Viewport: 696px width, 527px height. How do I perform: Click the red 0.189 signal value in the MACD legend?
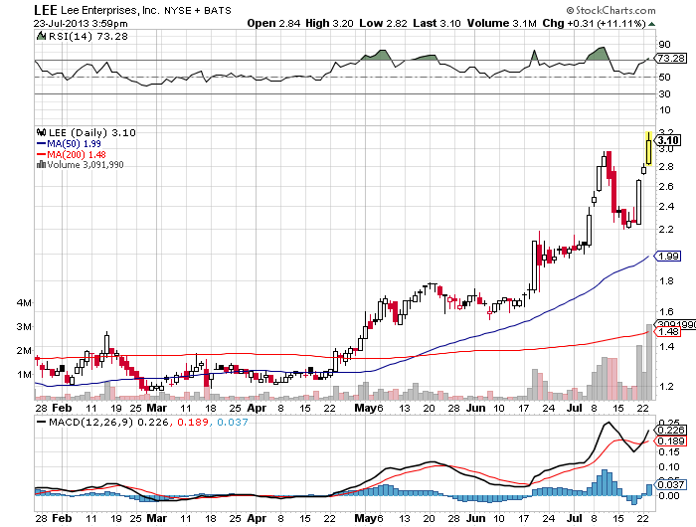coord(193,422)
